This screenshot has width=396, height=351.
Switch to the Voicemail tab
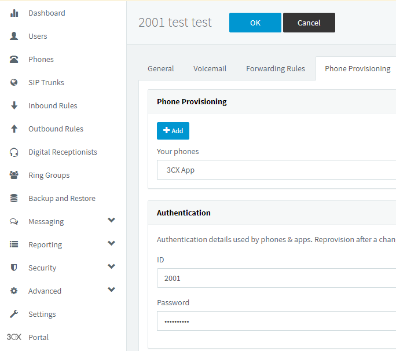pyautogui.click(x=210, y=69)
